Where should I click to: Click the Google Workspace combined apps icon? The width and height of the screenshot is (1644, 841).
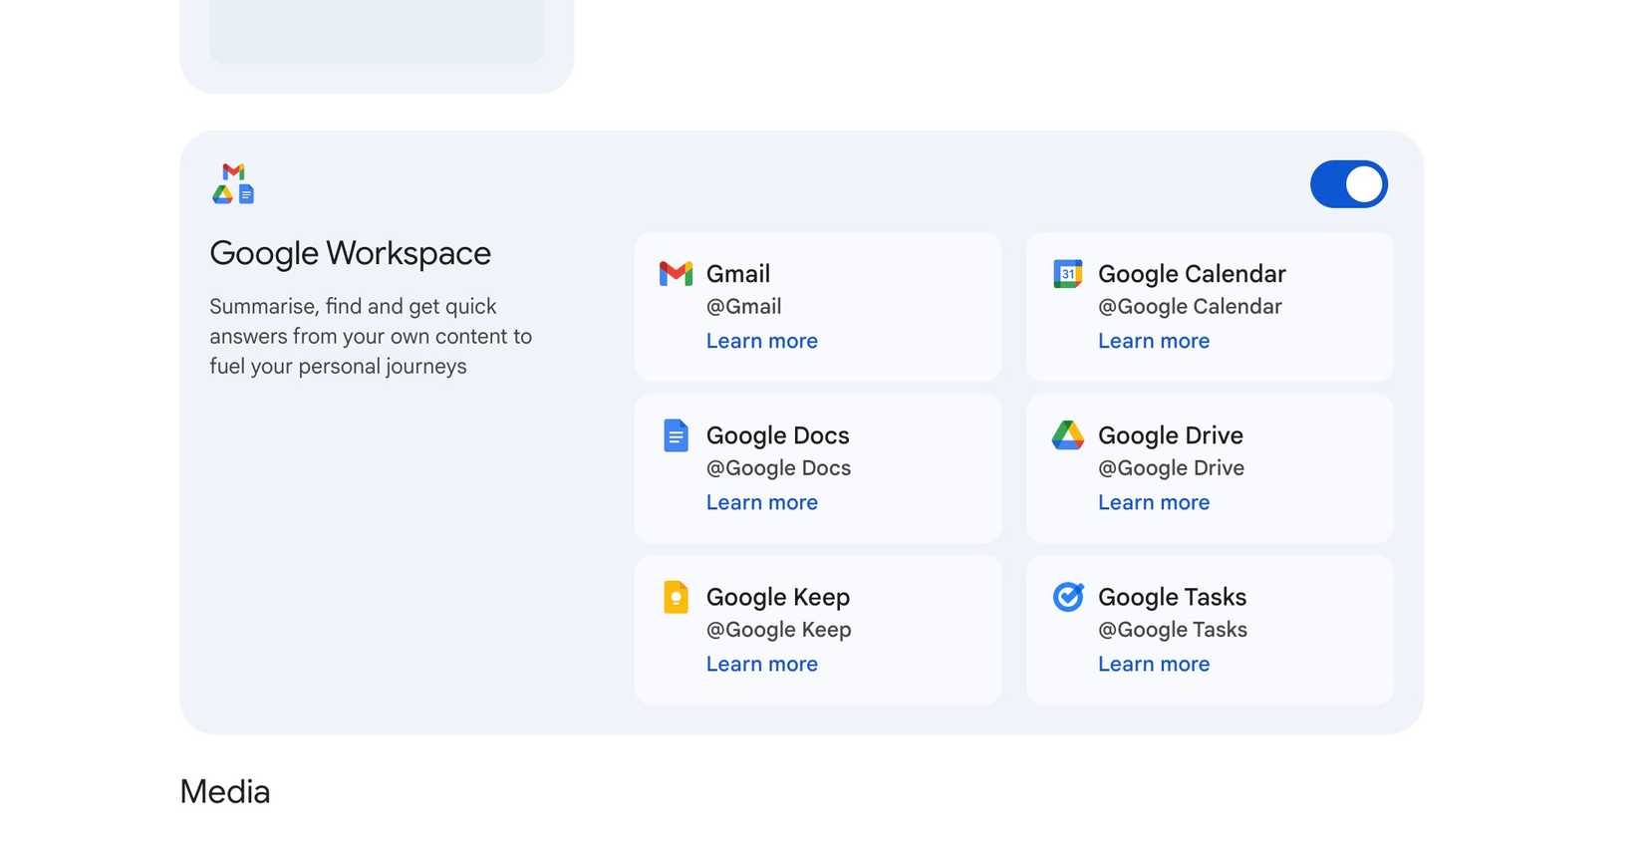click(233, 184)
